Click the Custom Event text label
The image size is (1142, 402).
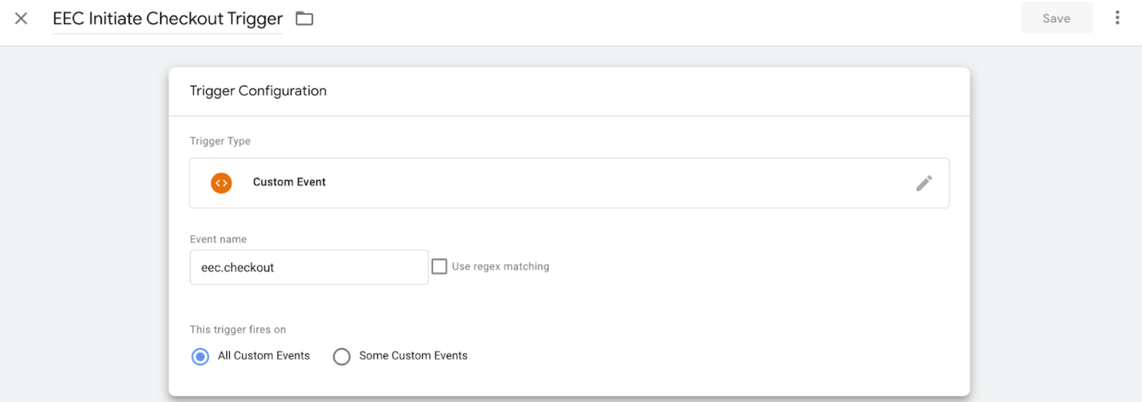(289, 182)
